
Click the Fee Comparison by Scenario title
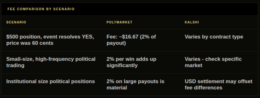tap(41, 9)
